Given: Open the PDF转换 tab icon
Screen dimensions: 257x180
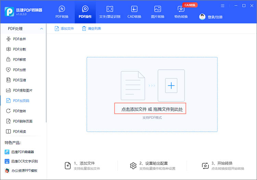Looking at the screenshot, I should pos(62,9).
